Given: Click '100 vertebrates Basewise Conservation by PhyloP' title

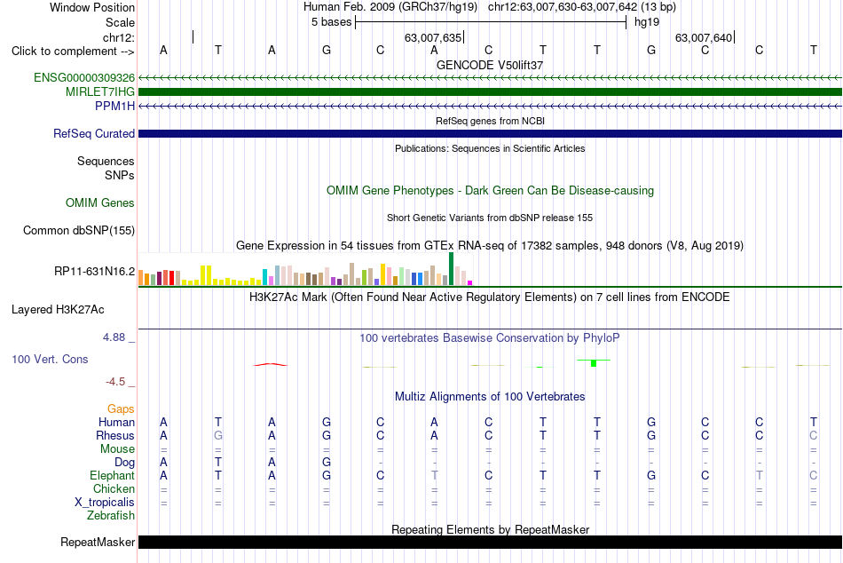Looking at the screenshot, I should pyautogui.click(x=490, y=338).
